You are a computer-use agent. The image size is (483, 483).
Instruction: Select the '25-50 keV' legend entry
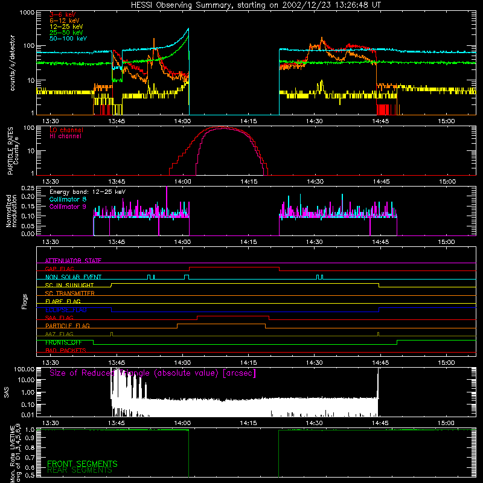66,33
